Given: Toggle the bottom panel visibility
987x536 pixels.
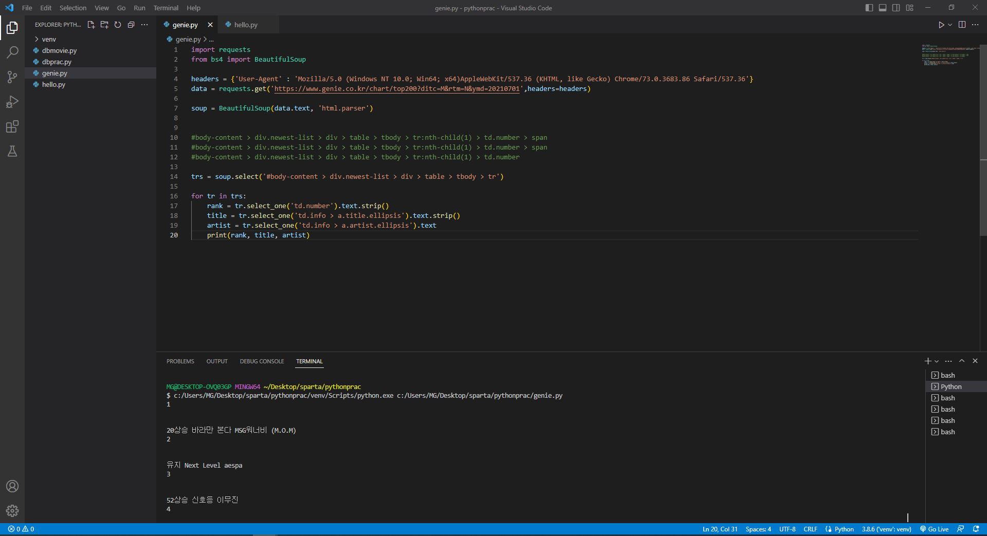Looking at the screenshot, I should click(x=883, y=8).
